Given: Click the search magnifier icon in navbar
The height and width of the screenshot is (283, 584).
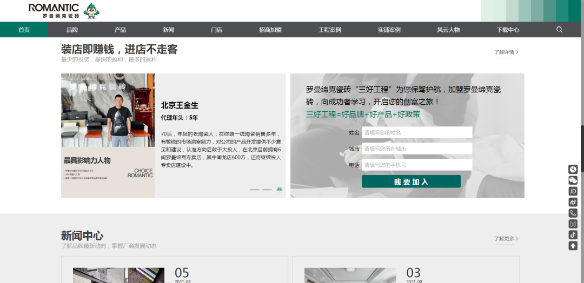Looking at the screenshot, I should (559, 30).
